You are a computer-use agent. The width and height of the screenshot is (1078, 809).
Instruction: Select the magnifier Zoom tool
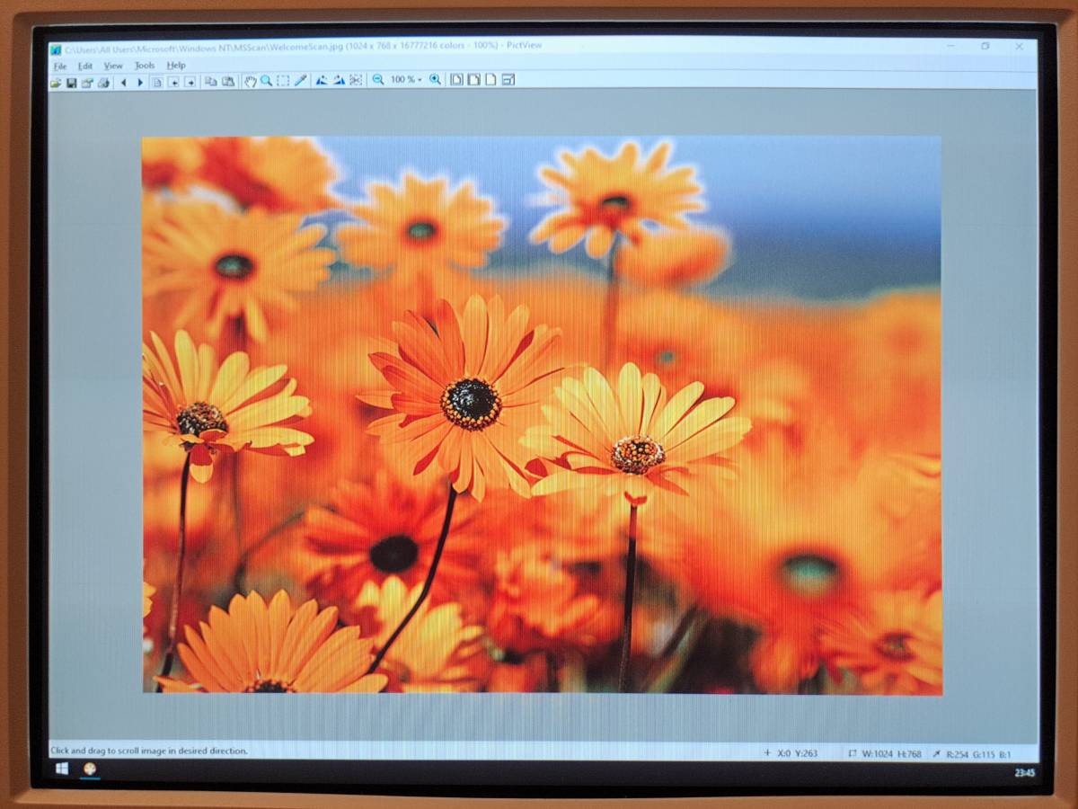point(266,81)
